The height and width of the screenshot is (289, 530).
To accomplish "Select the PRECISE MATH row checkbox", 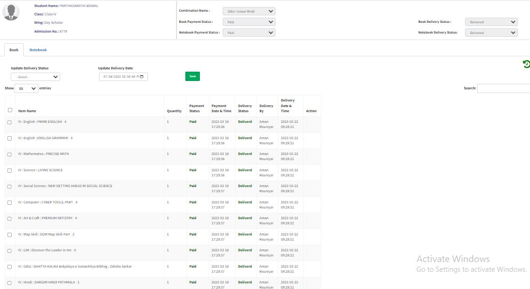I will coord(10,155).
